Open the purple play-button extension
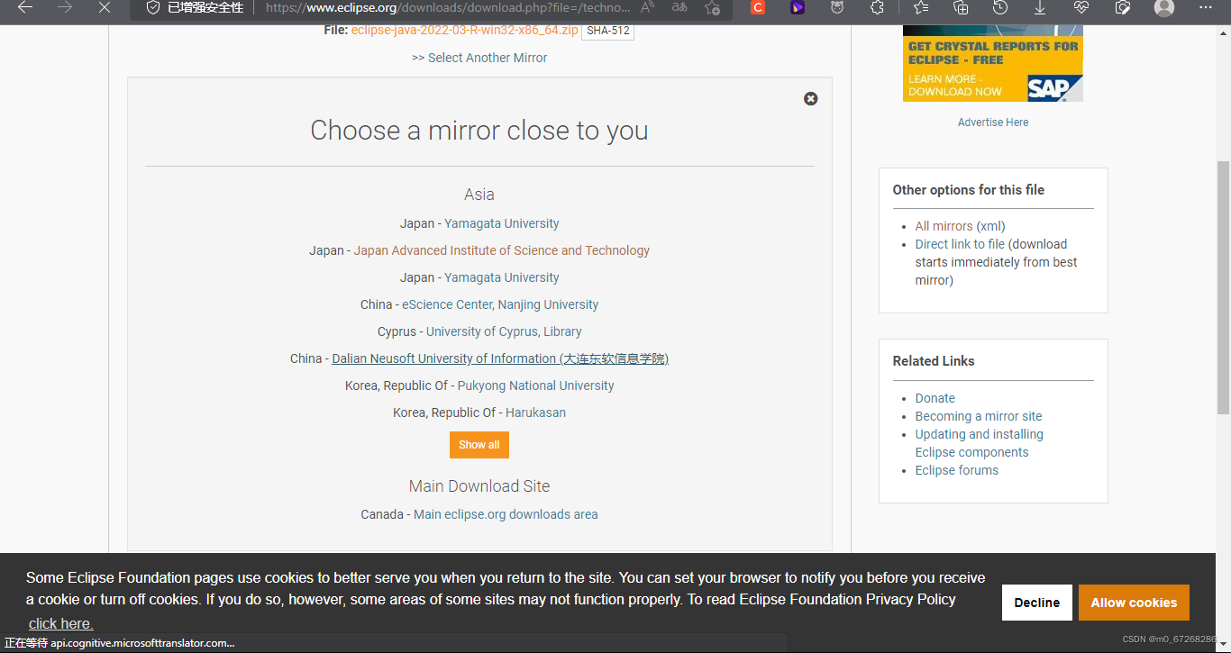This screenshot has height=653, width=1231. point(798,8)
